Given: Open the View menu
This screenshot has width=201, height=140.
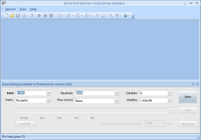Looking at the screenshot, I should click(23, 9).
